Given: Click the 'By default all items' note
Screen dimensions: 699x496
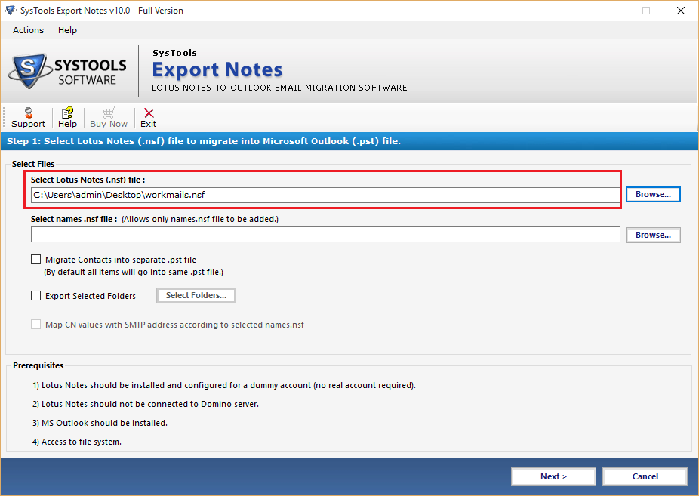Looking at the screenshot, I should [134, 272].
